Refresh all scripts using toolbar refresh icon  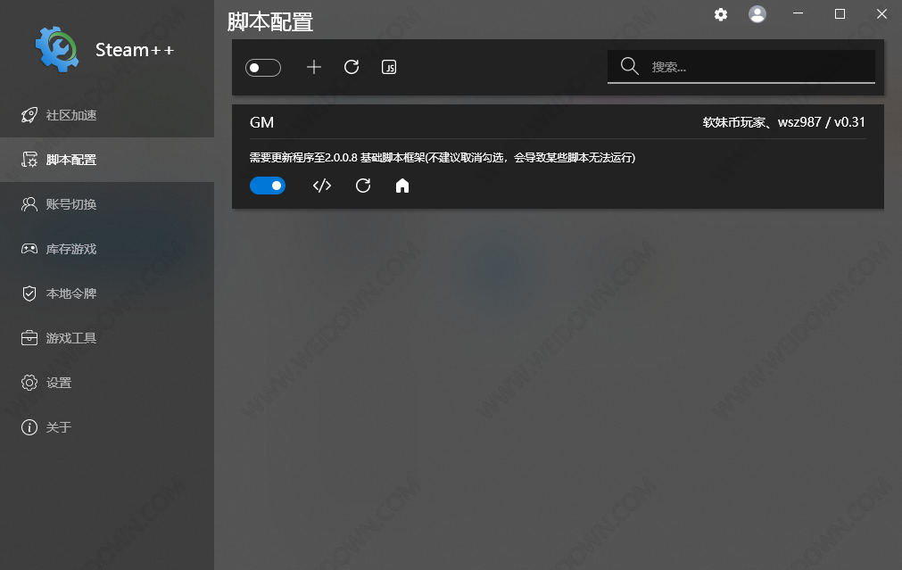tap(352, 67)
